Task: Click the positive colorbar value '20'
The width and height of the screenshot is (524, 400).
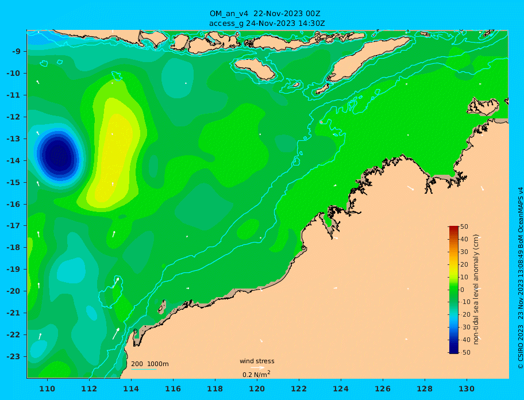Action: [464, 264]
